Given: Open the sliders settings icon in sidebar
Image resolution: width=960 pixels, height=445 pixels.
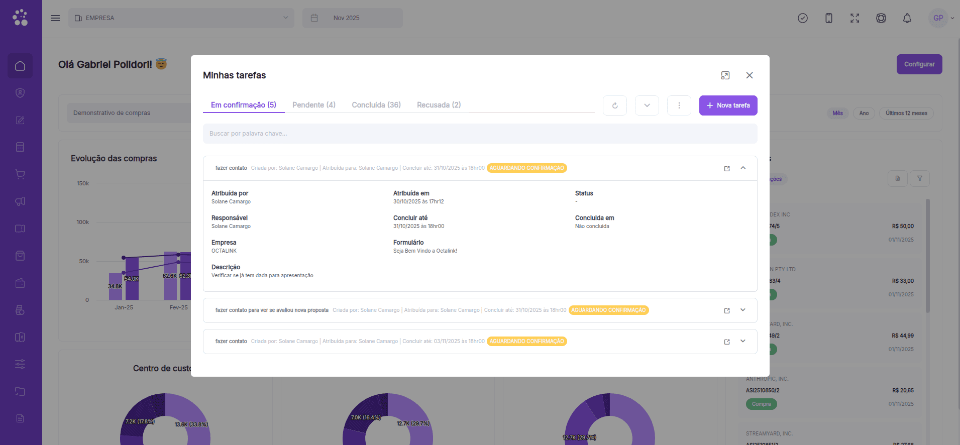Looking at the screenshot, I should pos(20,364).
